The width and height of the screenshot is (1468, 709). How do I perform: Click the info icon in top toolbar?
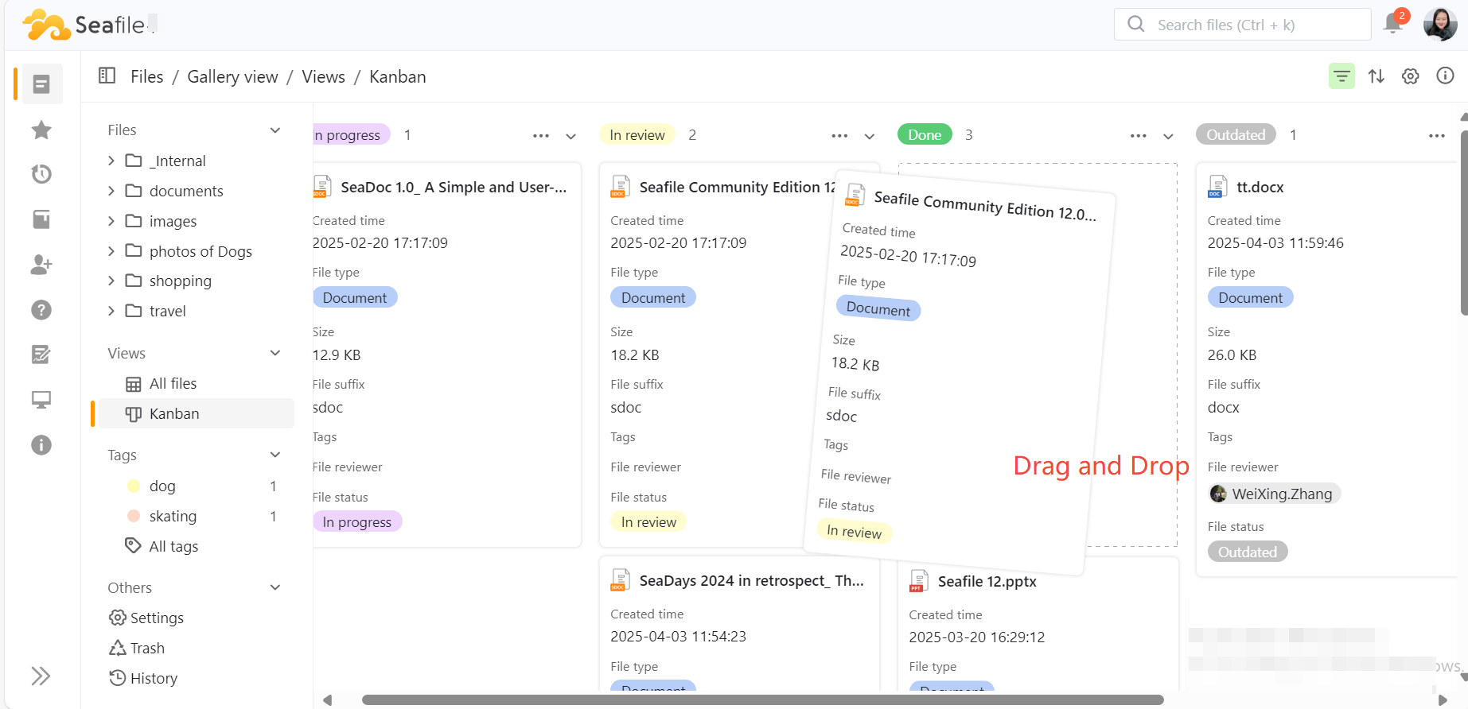[1445, 76]
